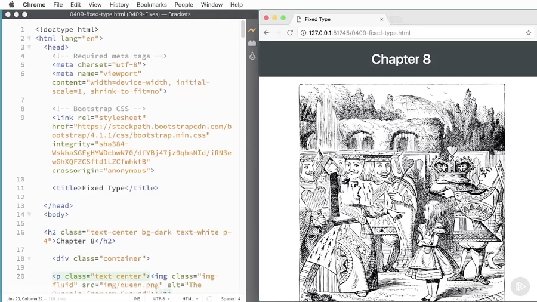The height and width of the screenshot is (302, 537).
Task: Click the address bar URL field
Action: (415, 33)
